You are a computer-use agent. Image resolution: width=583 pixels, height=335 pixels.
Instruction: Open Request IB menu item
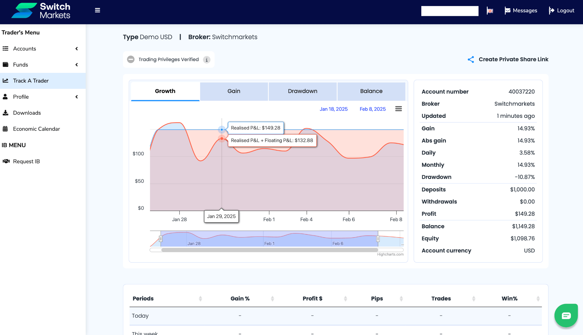[43, 161]
